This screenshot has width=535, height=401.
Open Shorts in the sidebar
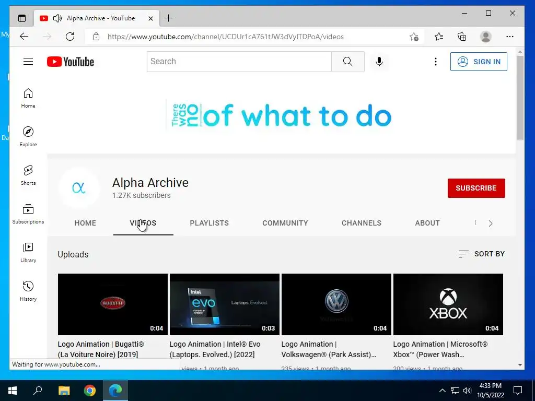(x=28, y=175)
